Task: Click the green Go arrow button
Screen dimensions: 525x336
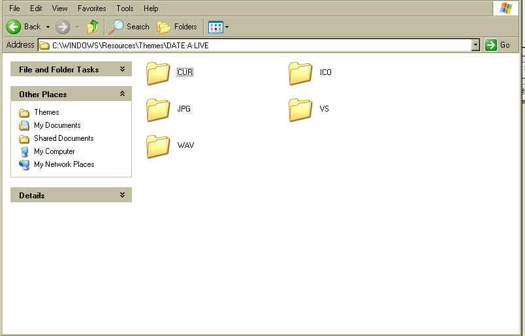Action: (491, 45)
